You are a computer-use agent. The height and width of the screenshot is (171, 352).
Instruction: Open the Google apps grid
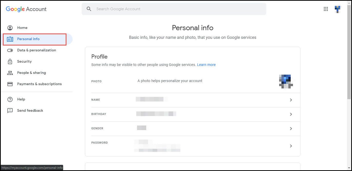(x=326, y=9)
